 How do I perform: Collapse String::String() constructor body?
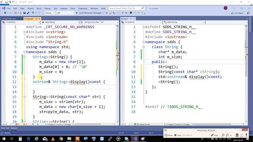[x=25, y=57]
